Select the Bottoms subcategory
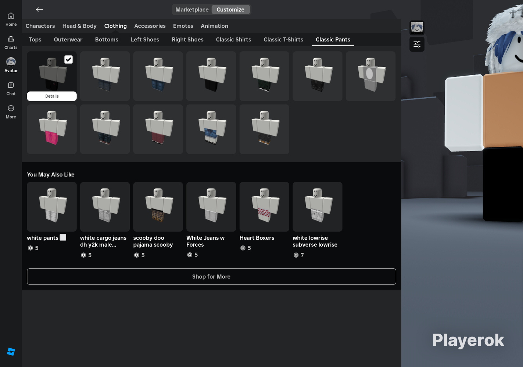The height and width of the screenshot is (367, 523). (x=107, y=40)
